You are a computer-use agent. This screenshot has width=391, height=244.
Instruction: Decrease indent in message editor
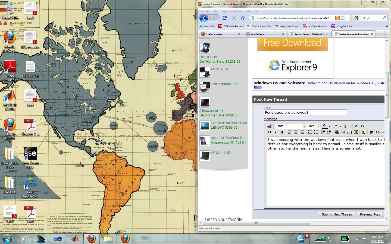(x=323, y=132)
